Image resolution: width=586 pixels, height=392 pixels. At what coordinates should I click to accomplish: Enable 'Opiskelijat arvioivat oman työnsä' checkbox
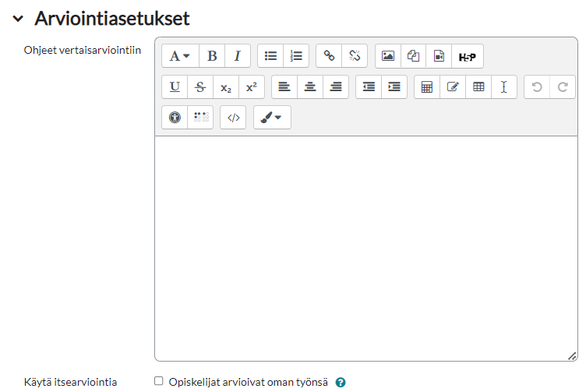point(159,381)
